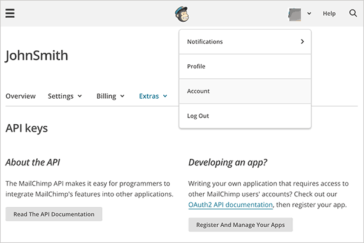Open the Help link
This screenshot has width=364, height=243.
tap(329, 13)
